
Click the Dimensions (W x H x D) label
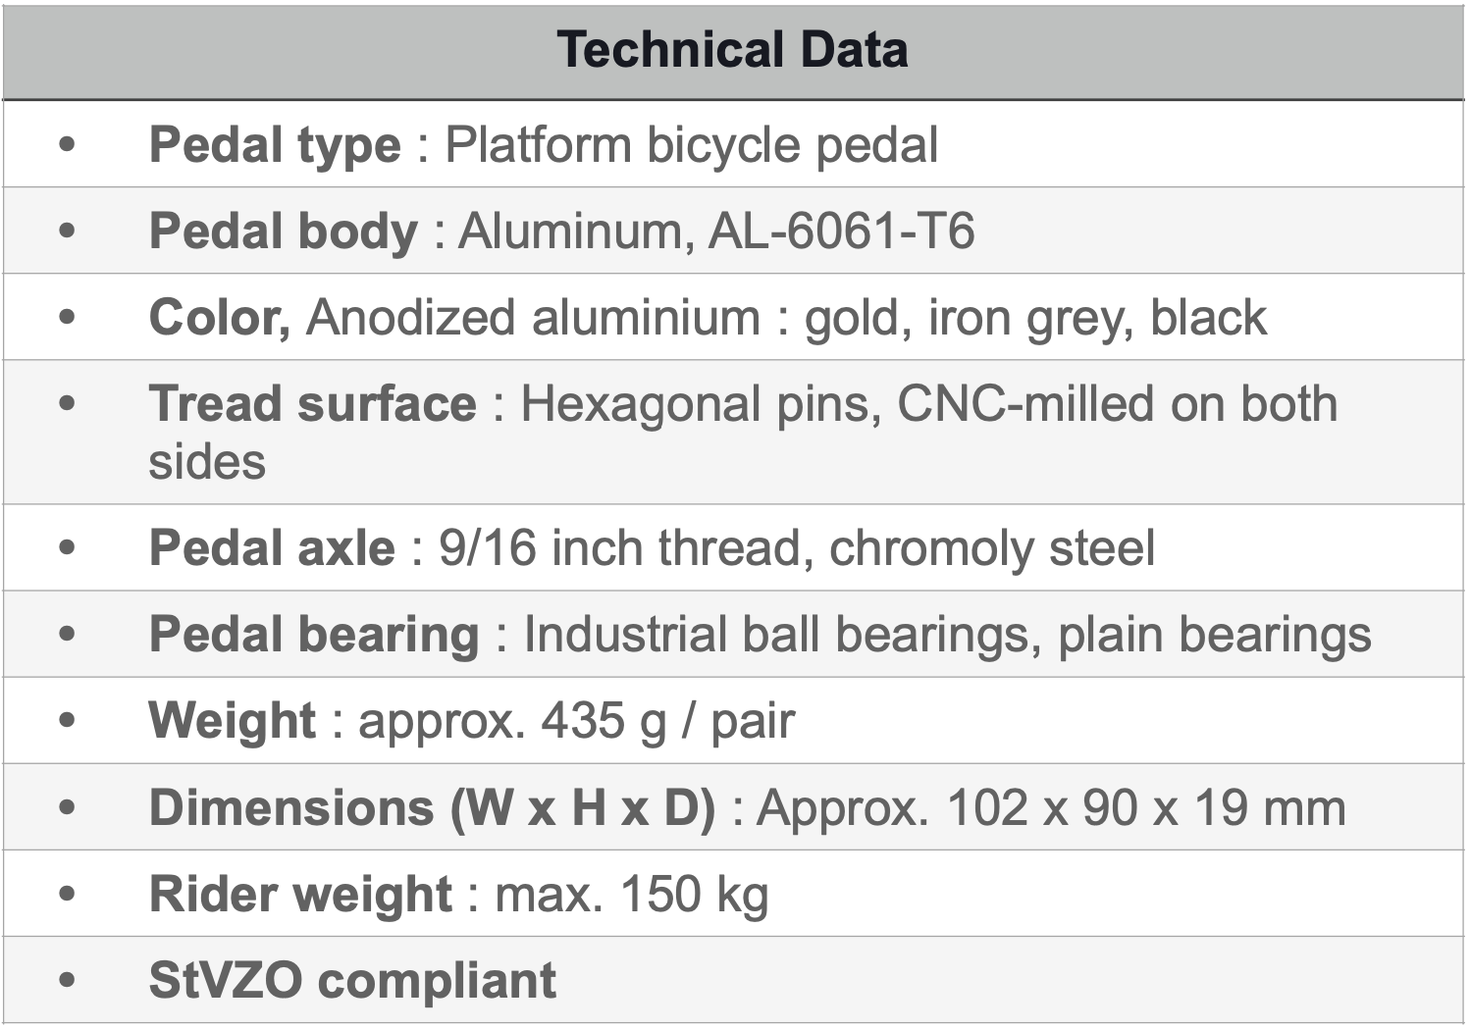pyautogui.click(x=432, y=807)
